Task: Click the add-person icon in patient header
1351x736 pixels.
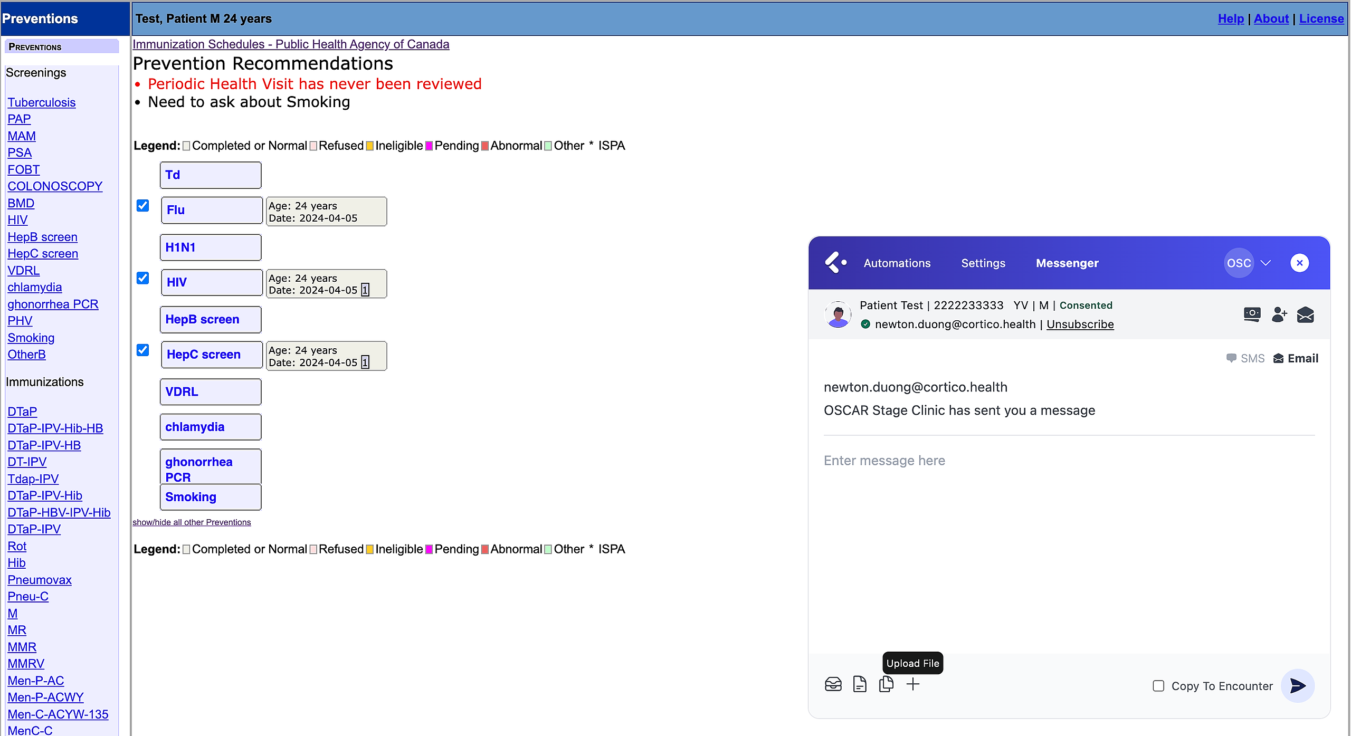Action: coord(1279,315)
